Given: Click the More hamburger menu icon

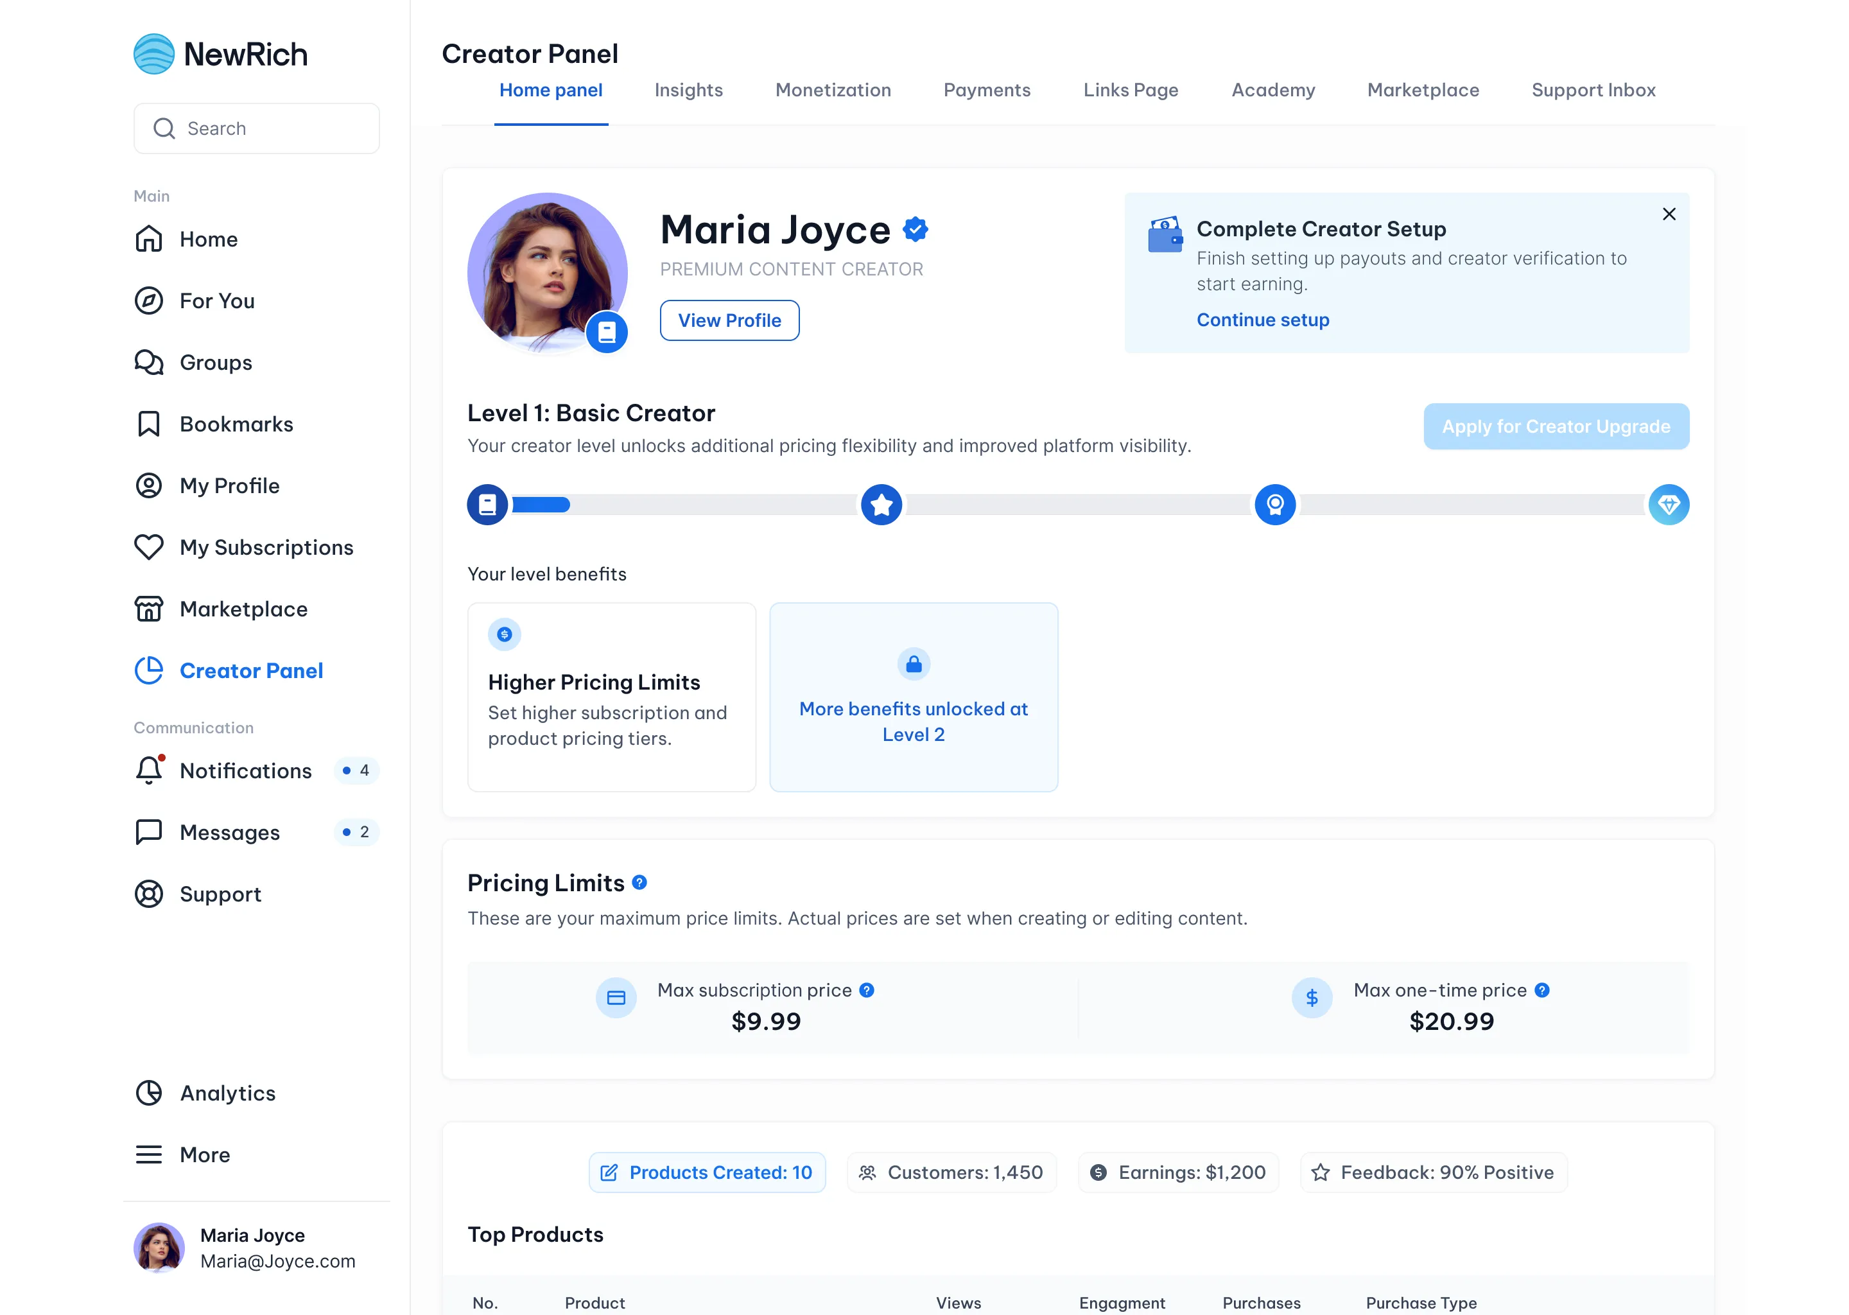Looking at the screenshot, I should coord(149,1154).
